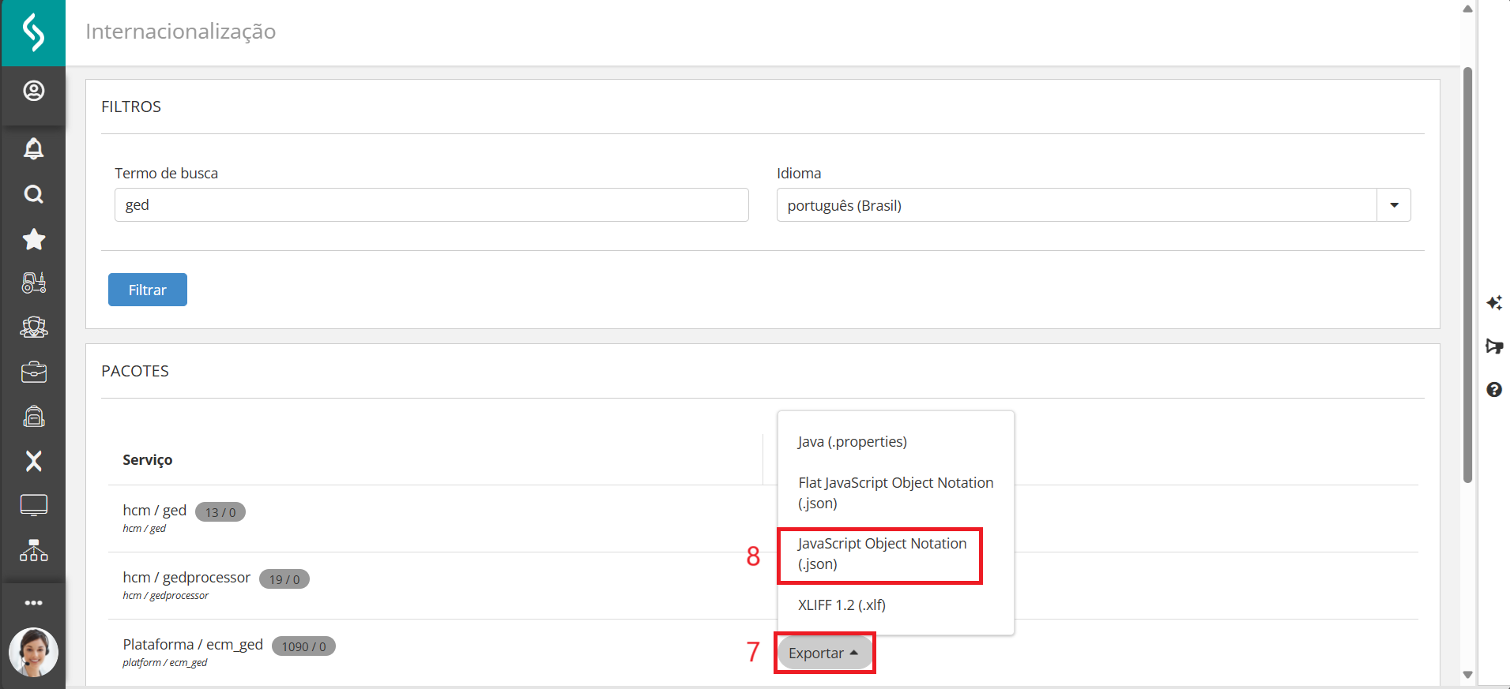Click the X icon in sidebar

point(33,461)
